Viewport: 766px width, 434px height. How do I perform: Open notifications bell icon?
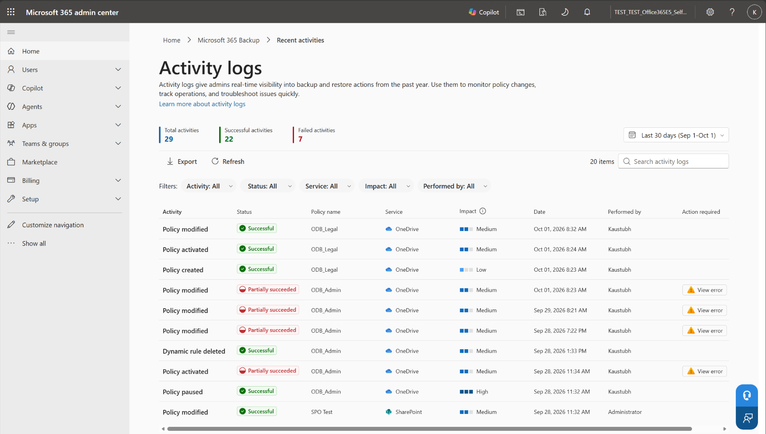(x=587, y=12)
